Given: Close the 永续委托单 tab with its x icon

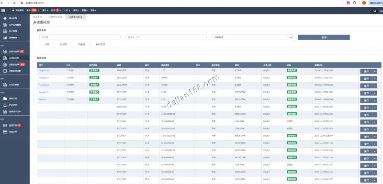Looking at the screenshot, I should (x=81, y=17).
